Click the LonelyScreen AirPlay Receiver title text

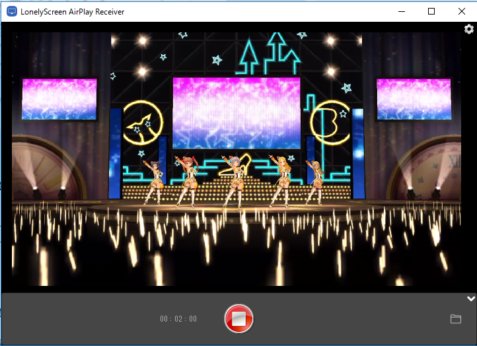click(x=73, y=12)
